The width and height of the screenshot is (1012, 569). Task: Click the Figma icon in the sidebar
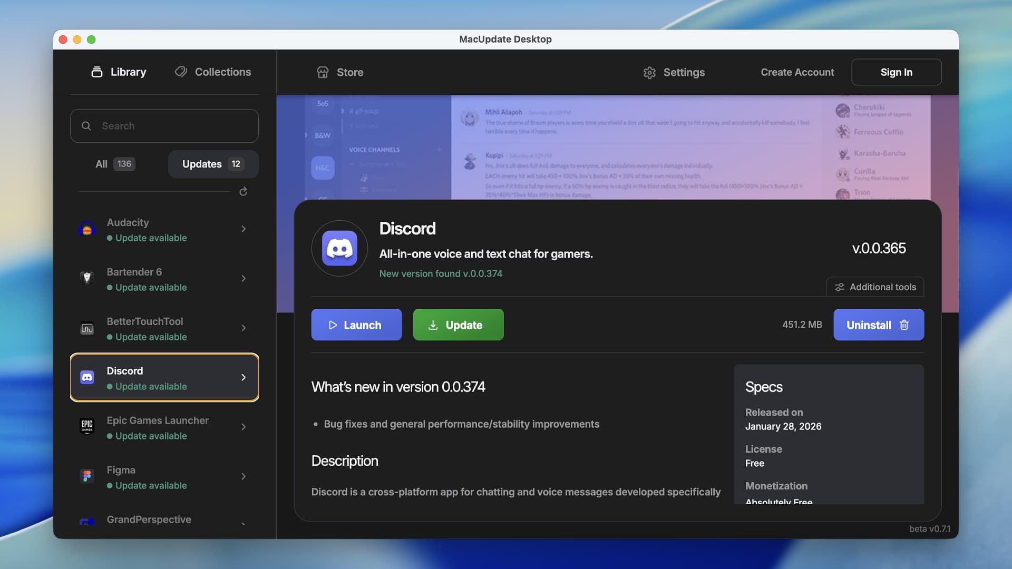[x=87, y=476]
